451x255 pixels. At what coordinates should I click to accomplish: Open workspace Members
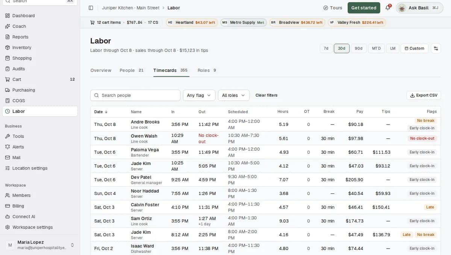[40, 195]
